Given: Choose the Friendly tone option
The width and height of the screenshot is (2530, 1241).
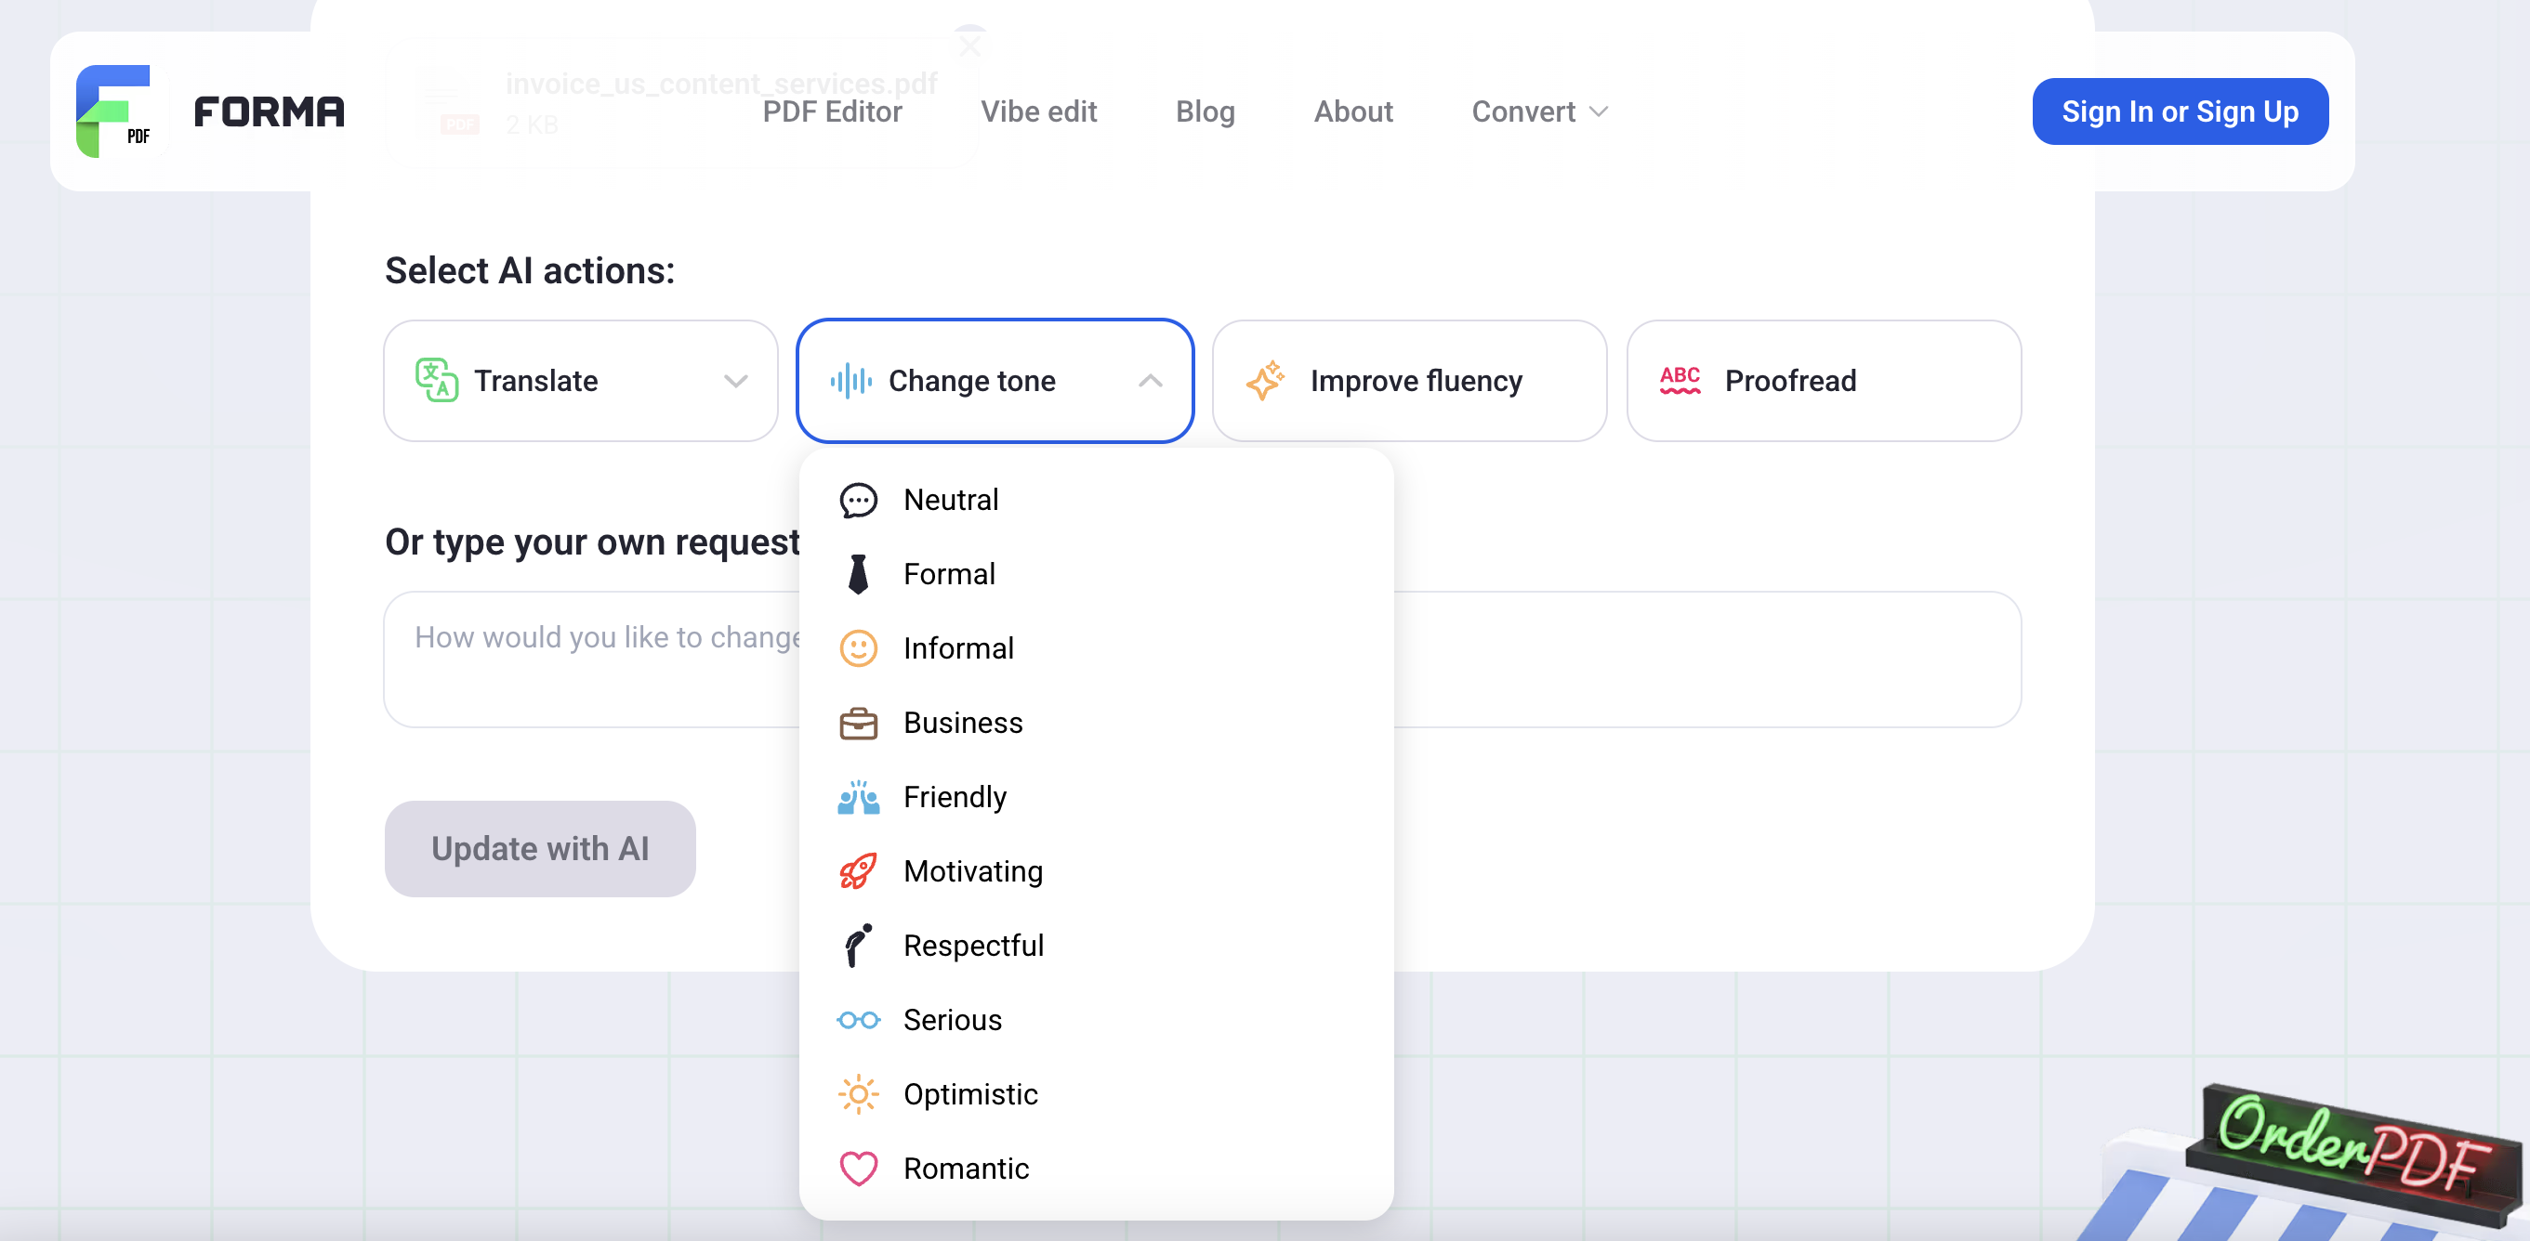Looking at the screenshot, I should 1096,797.
